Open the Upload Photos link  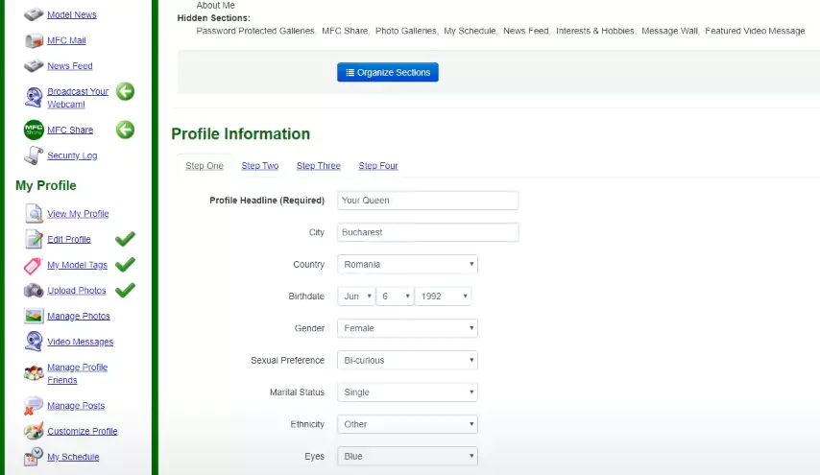pyautogui.click(x=77, y=291)
